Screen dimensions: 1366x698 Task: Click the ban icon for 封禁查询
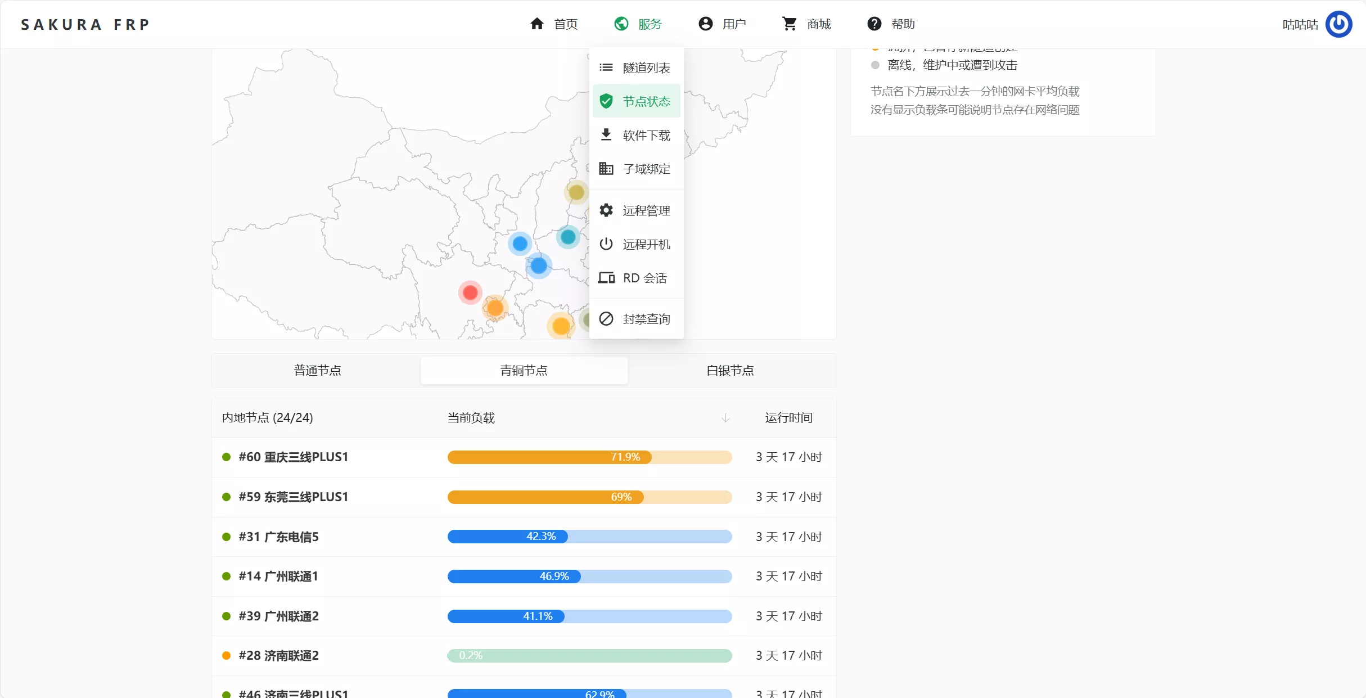[606, 319]
